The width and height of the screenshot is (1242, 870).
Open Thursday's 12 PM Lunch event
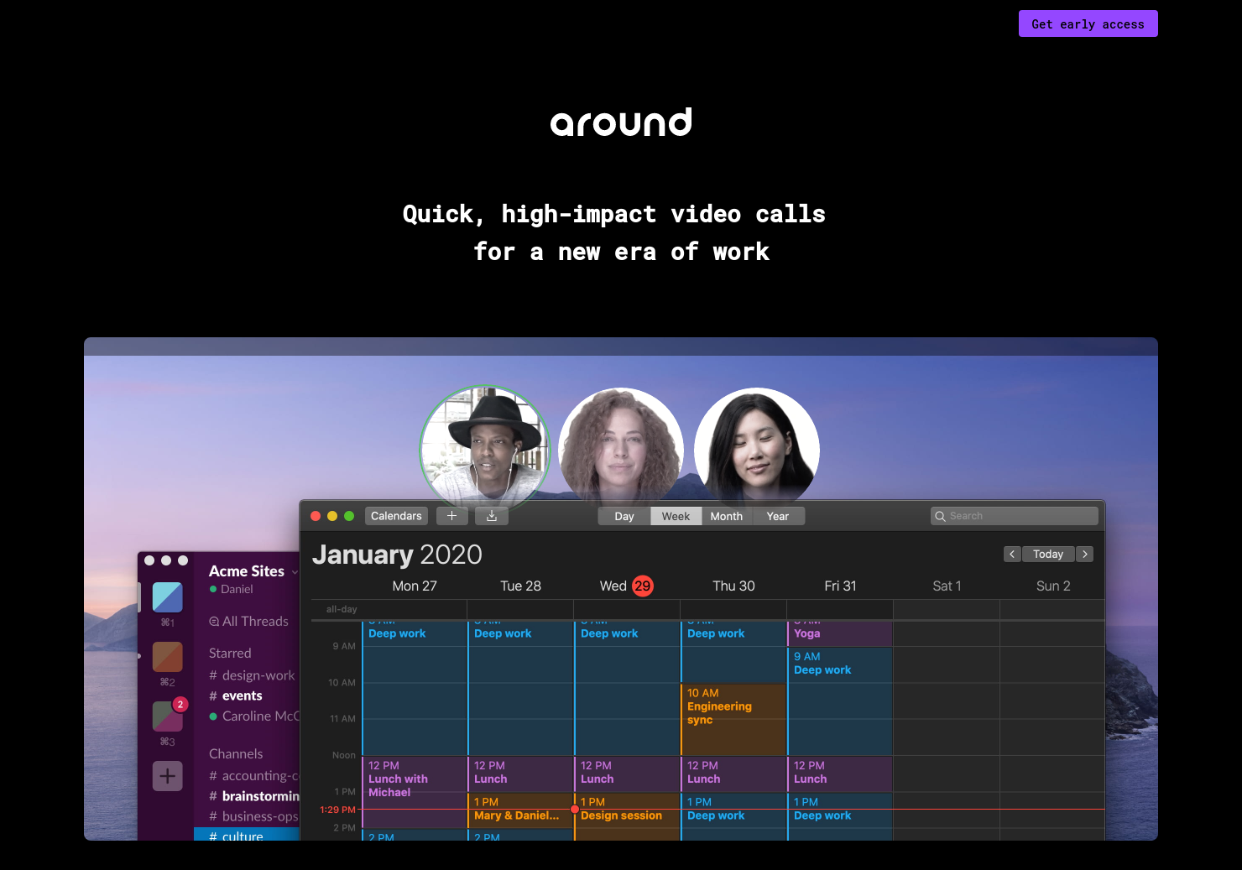(x=733, y=774)
